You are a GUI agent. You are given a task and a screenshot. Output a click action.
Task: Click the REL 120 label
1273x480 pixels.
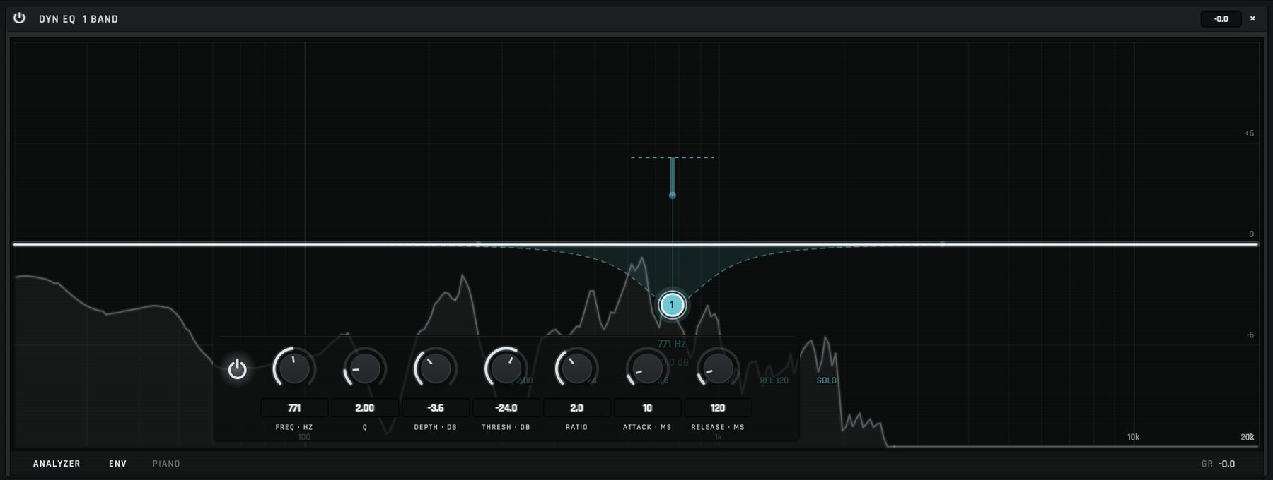774,380
